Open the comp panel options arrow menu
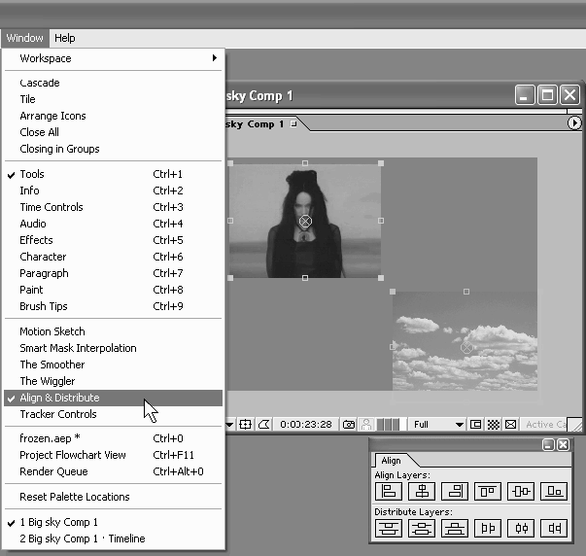Viewport: 586px width, 556px height. click(x=574, y=123)
